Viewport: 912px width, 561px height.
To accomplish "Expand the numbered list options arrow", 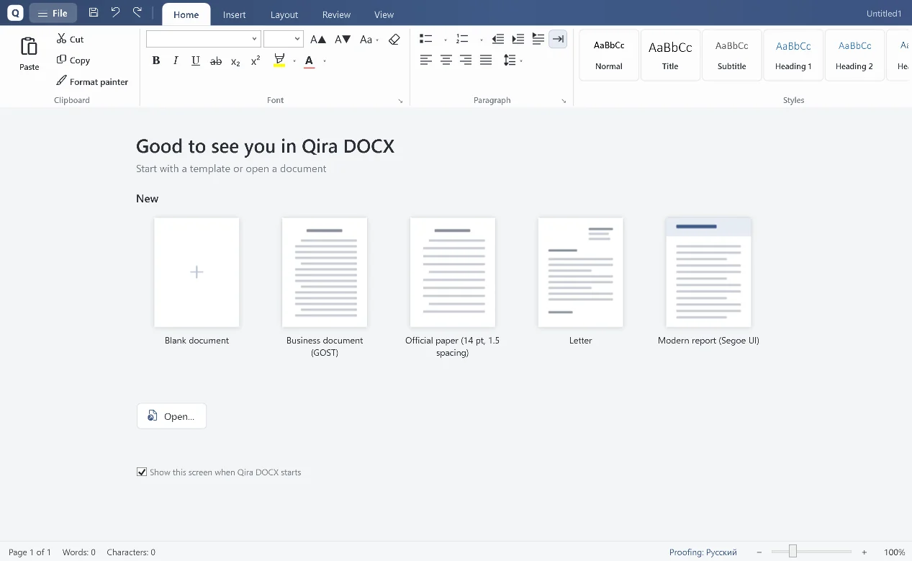I will pyautogui.click(x=481, y=40).
